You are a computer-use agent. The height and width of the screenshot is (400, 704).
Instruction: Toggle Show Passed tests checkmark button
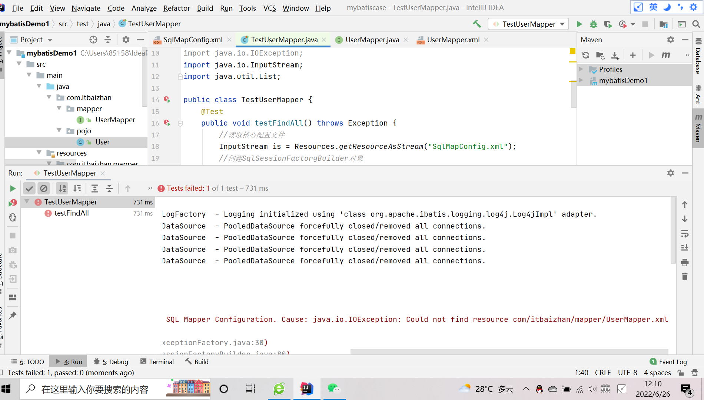[29, 189]
